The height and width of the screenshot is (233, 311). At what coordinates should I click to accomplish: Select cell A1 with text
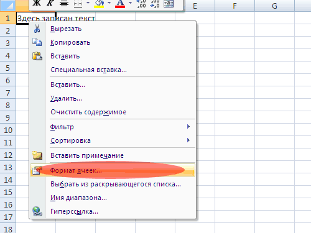35,18
